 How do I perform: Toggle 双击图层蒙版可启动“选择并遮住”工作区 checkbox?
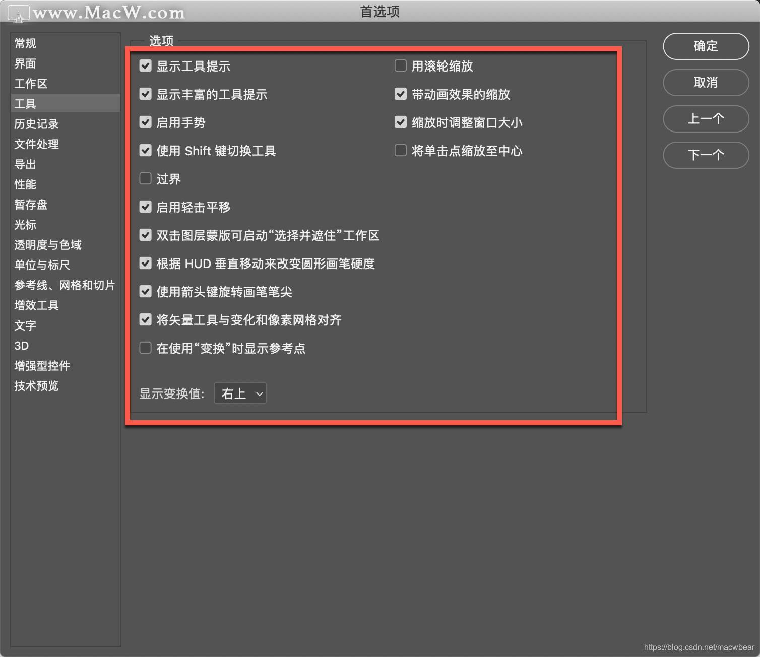pyautogui.click(x=146, y=235)
